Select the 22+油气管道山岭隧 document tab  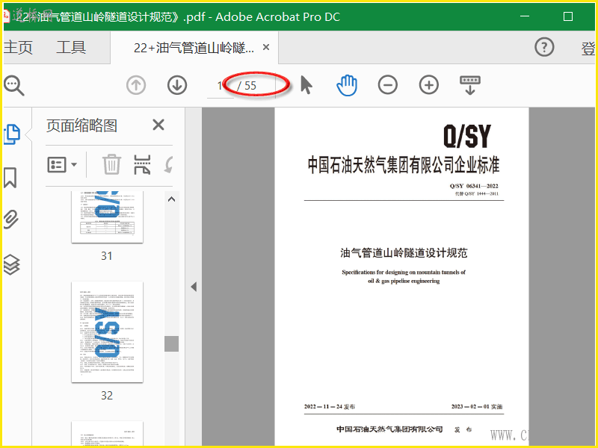194,48
